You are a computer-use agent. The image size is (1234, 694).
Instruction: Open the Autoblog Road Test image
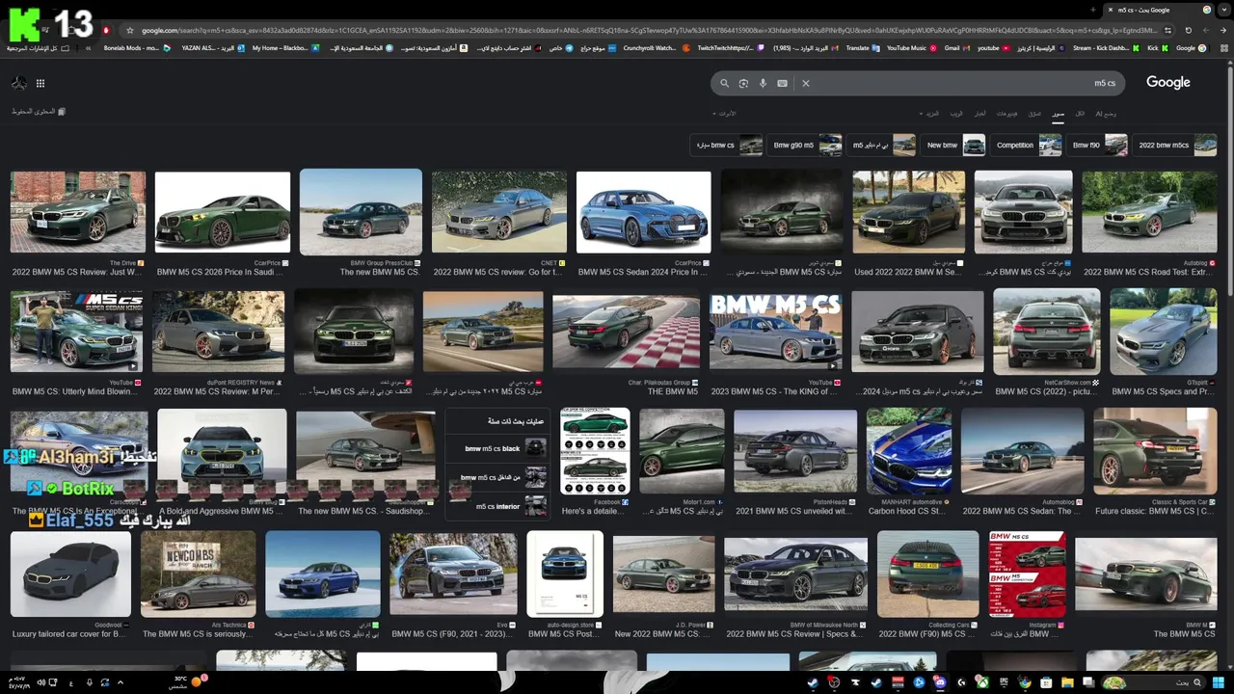1149,212
